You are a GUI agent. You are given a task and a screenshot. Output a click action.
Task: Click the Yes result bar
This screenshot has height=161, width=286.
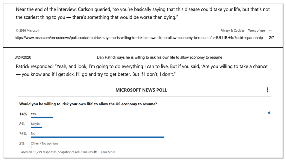pos(42,118)
